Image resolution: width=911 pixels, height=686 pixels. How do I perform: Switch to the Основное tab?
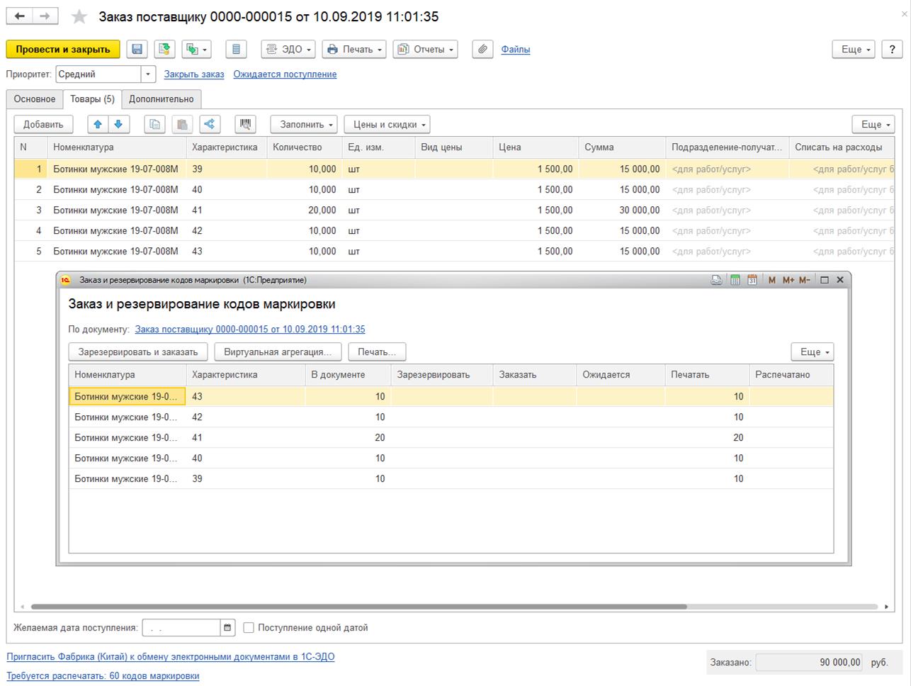click(x=35, y=99)
